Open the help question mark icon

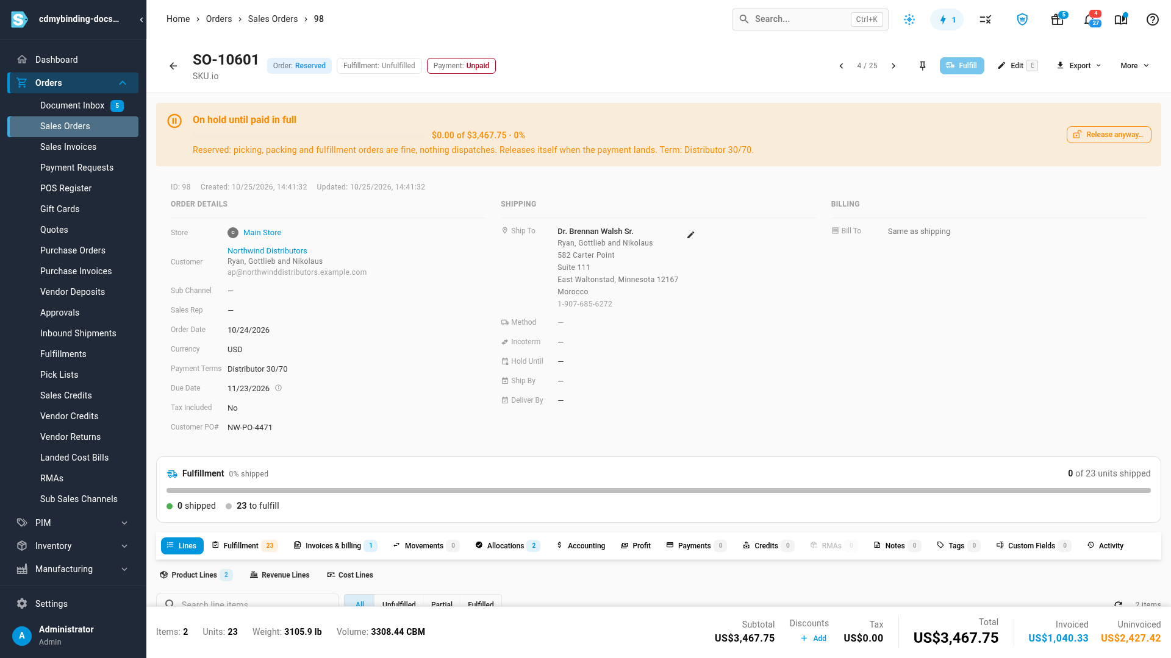click(1152, 19)
